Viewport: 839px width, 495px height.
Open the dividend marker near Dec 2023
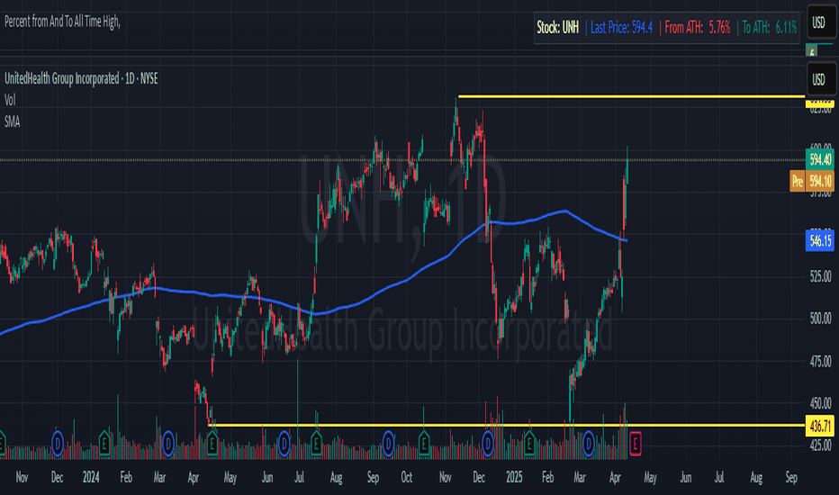[x=58, y=444]
